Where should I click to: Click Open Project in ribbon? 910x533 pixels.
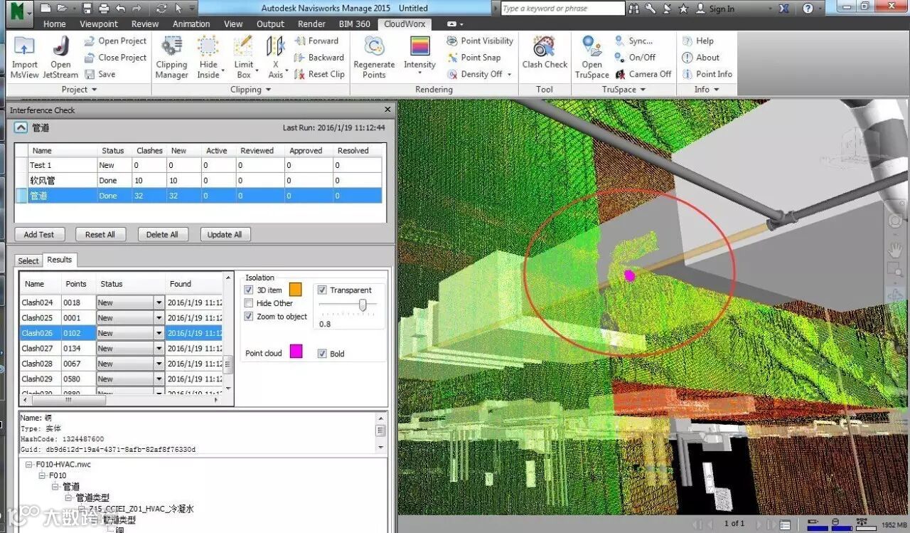(115, 41)
